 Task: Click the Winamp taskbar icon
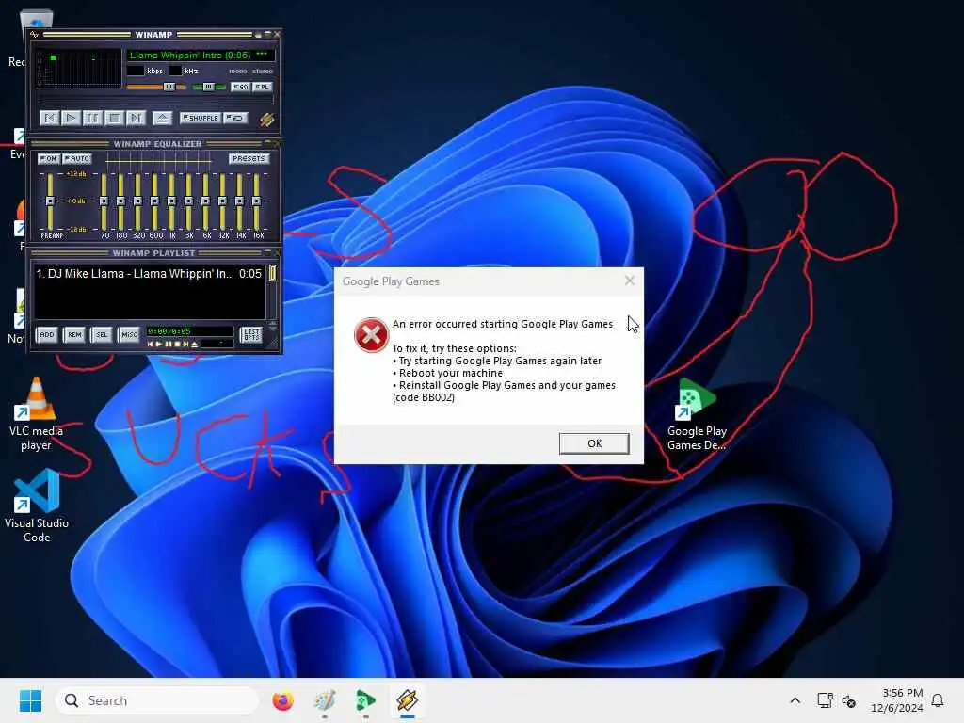[x=407, y=700]
